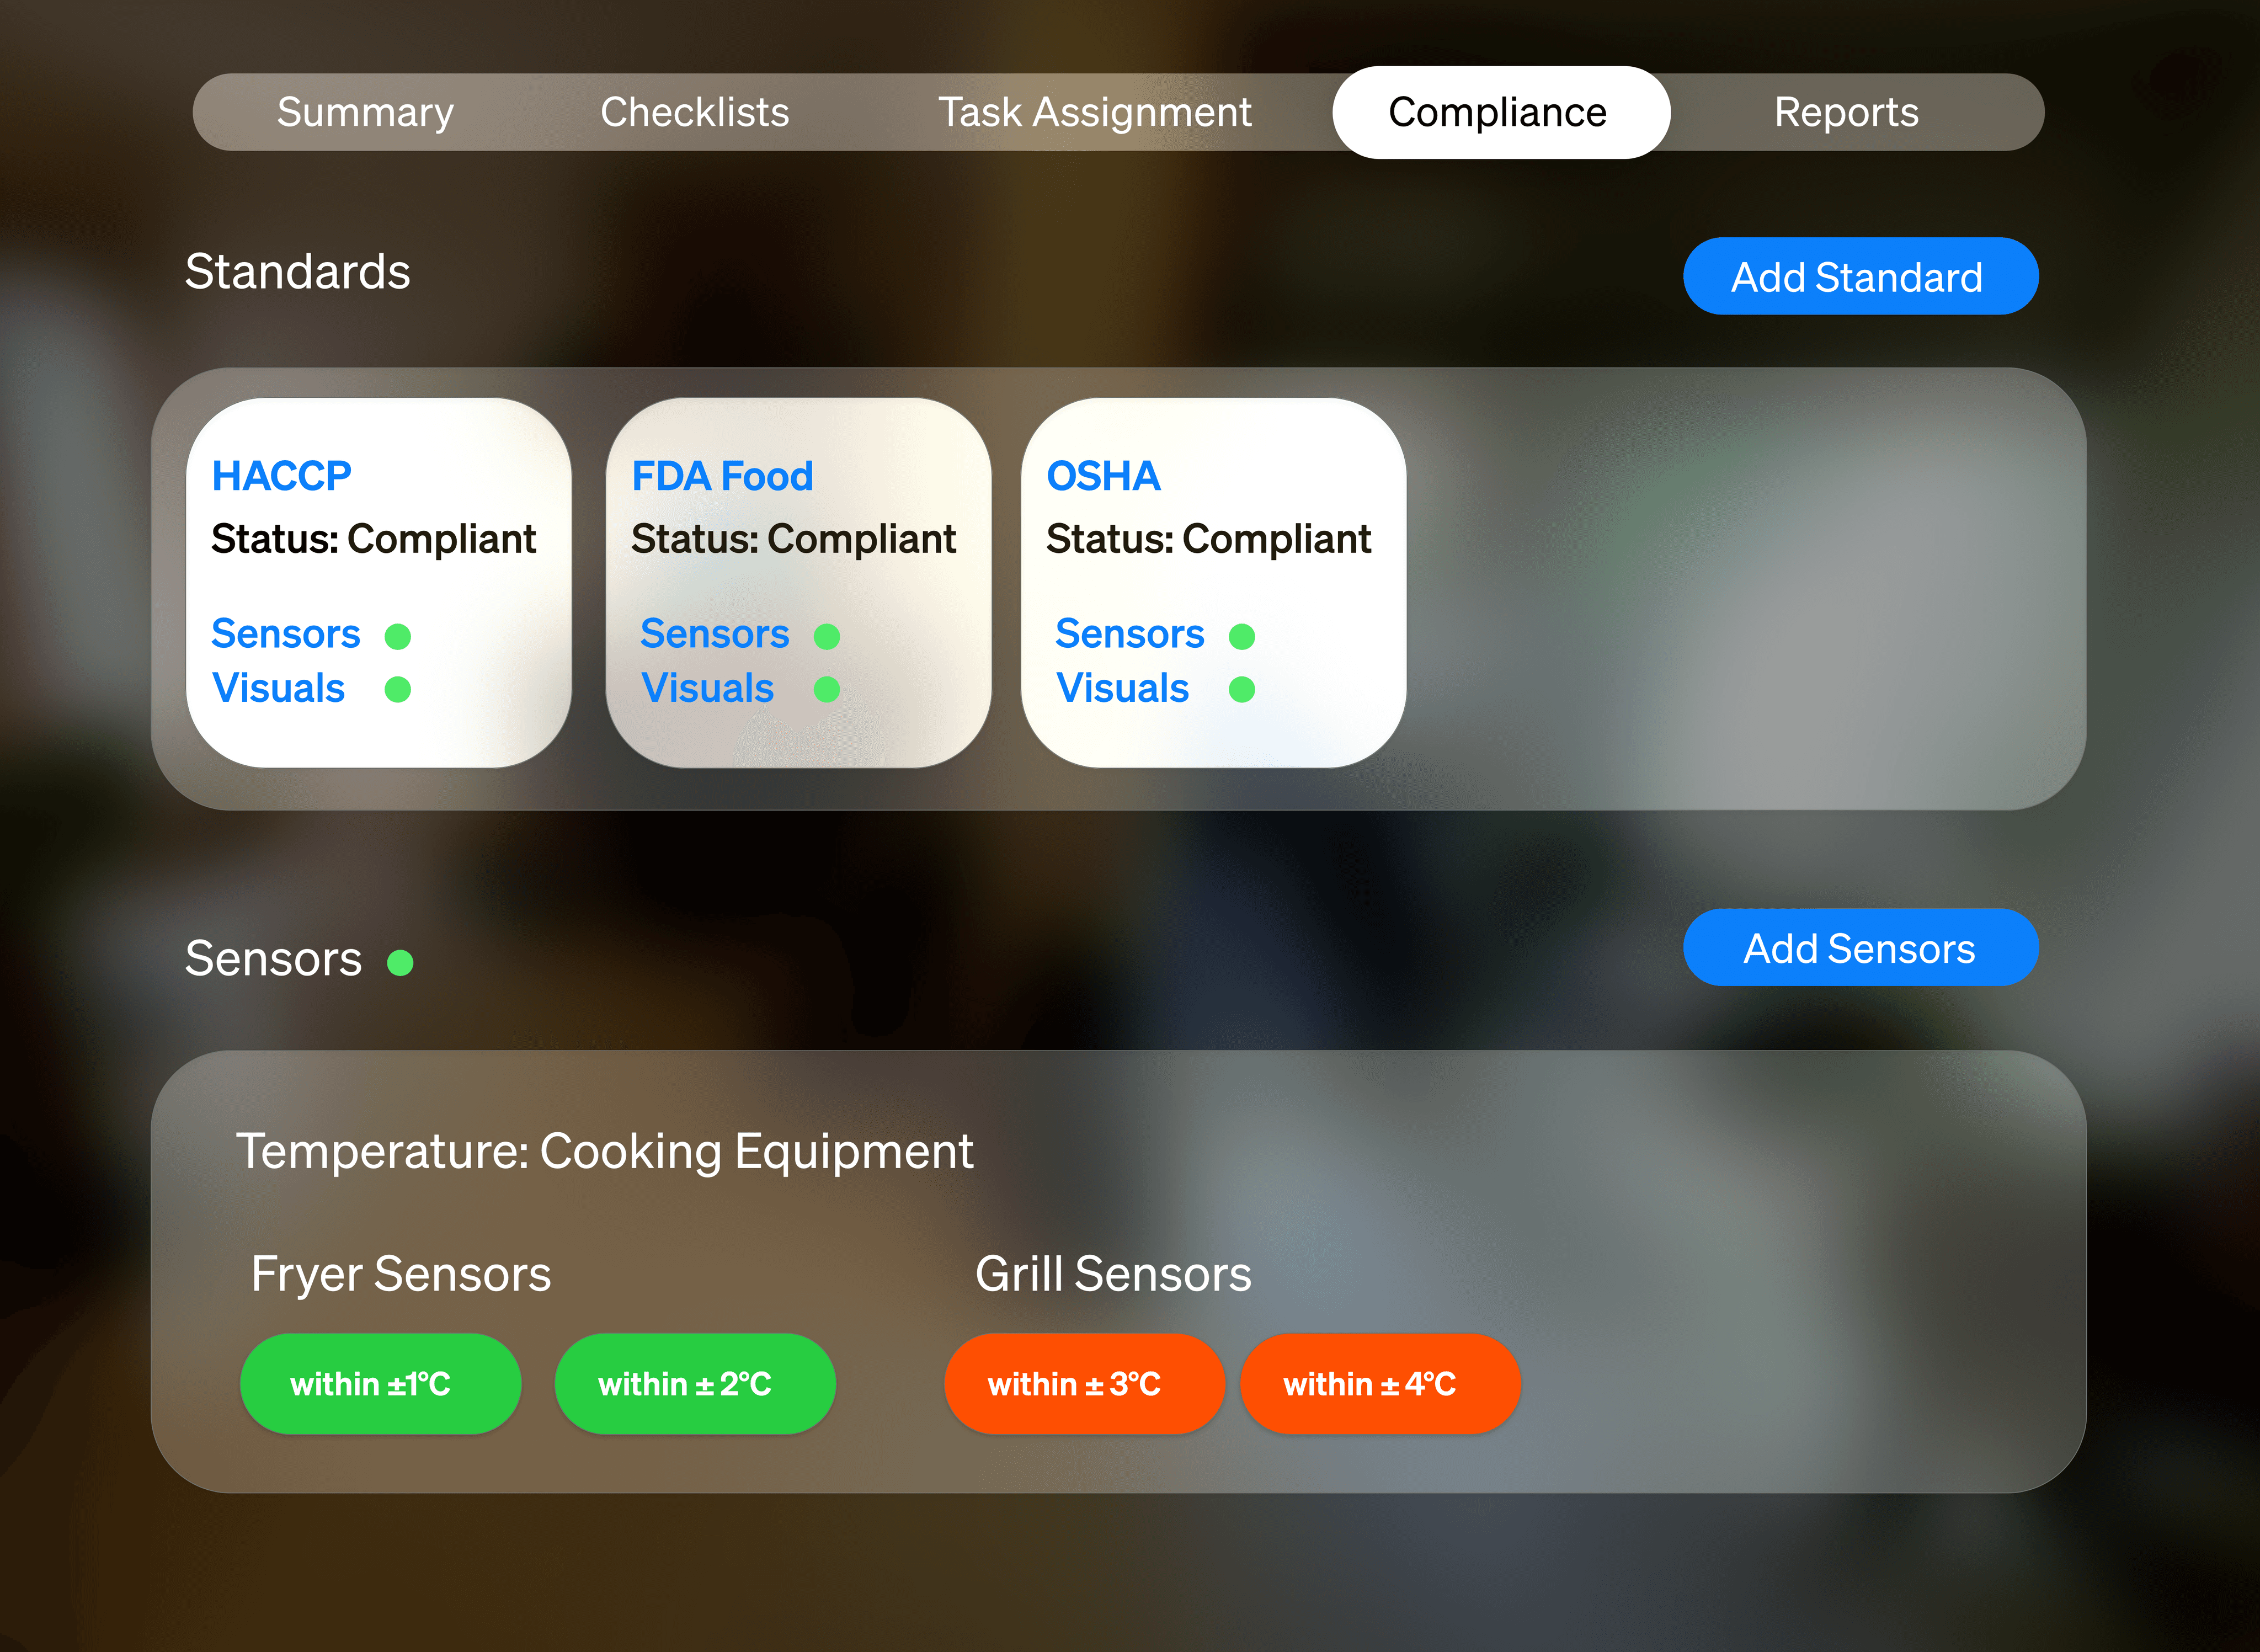Select the fryer 'within ± 2°C' pill
The height and width of the screenshot is (1652, 2260).
pyautogui.click(x=695, y=1383)
